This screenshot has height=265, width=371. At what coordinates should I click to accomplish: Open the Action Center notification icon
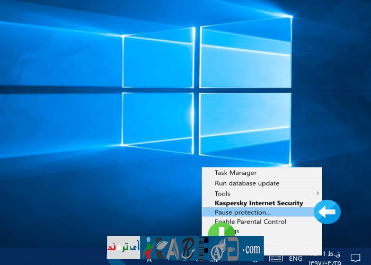(x=356, y=258)
